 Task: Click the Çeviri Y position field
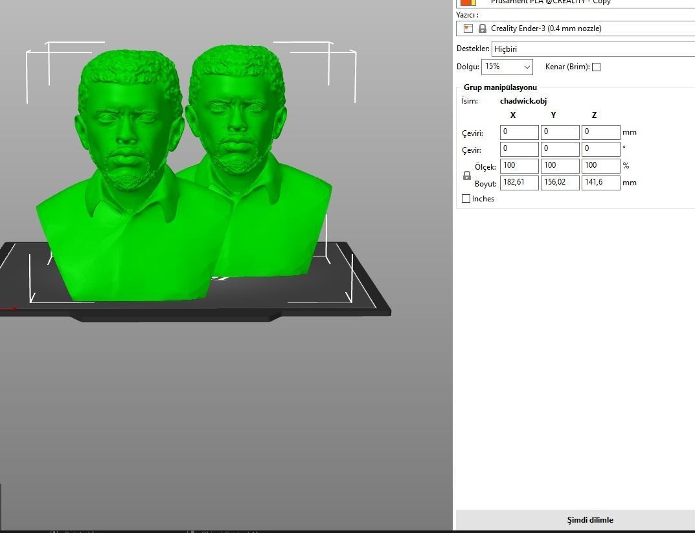[x=560, y=132]
